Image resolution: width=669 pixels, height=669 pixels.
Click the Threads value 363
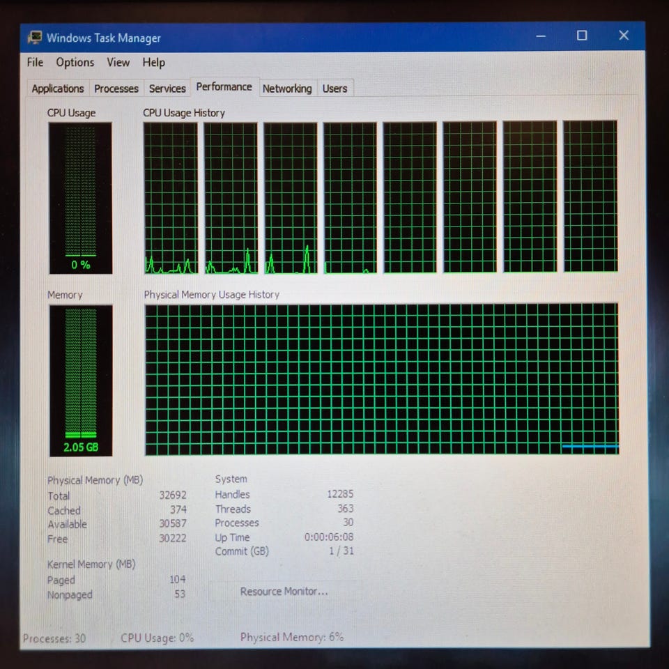coord(346,508)
